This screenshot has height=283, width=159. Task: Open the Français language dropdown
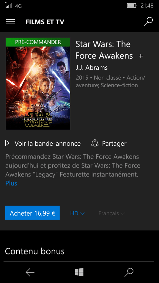(x=112, y=213)
